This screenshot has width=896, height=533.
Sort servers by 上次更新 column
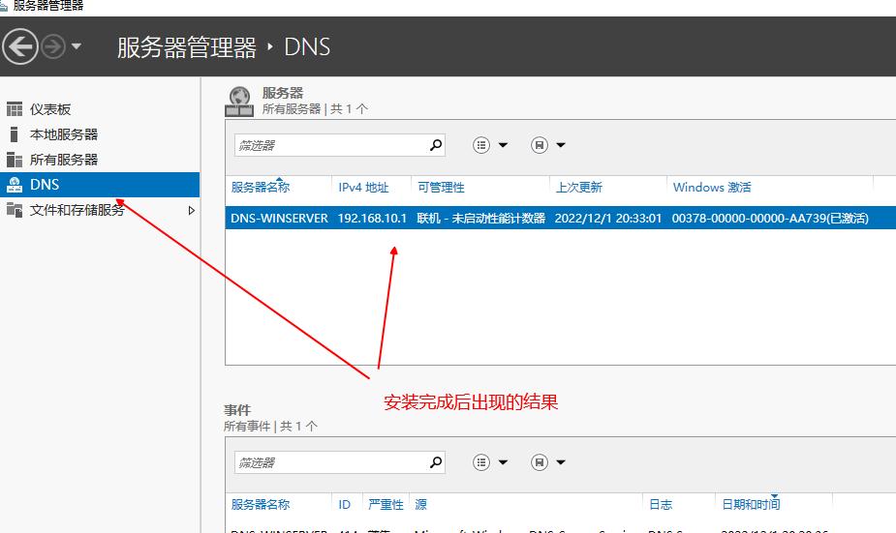579,187
